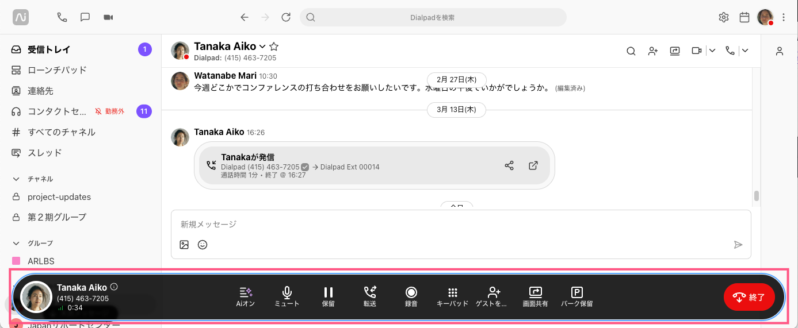Call Tanaka Aiko via header phone icon
This screenshot has width=798, height=328.
(x=730, y=51)
